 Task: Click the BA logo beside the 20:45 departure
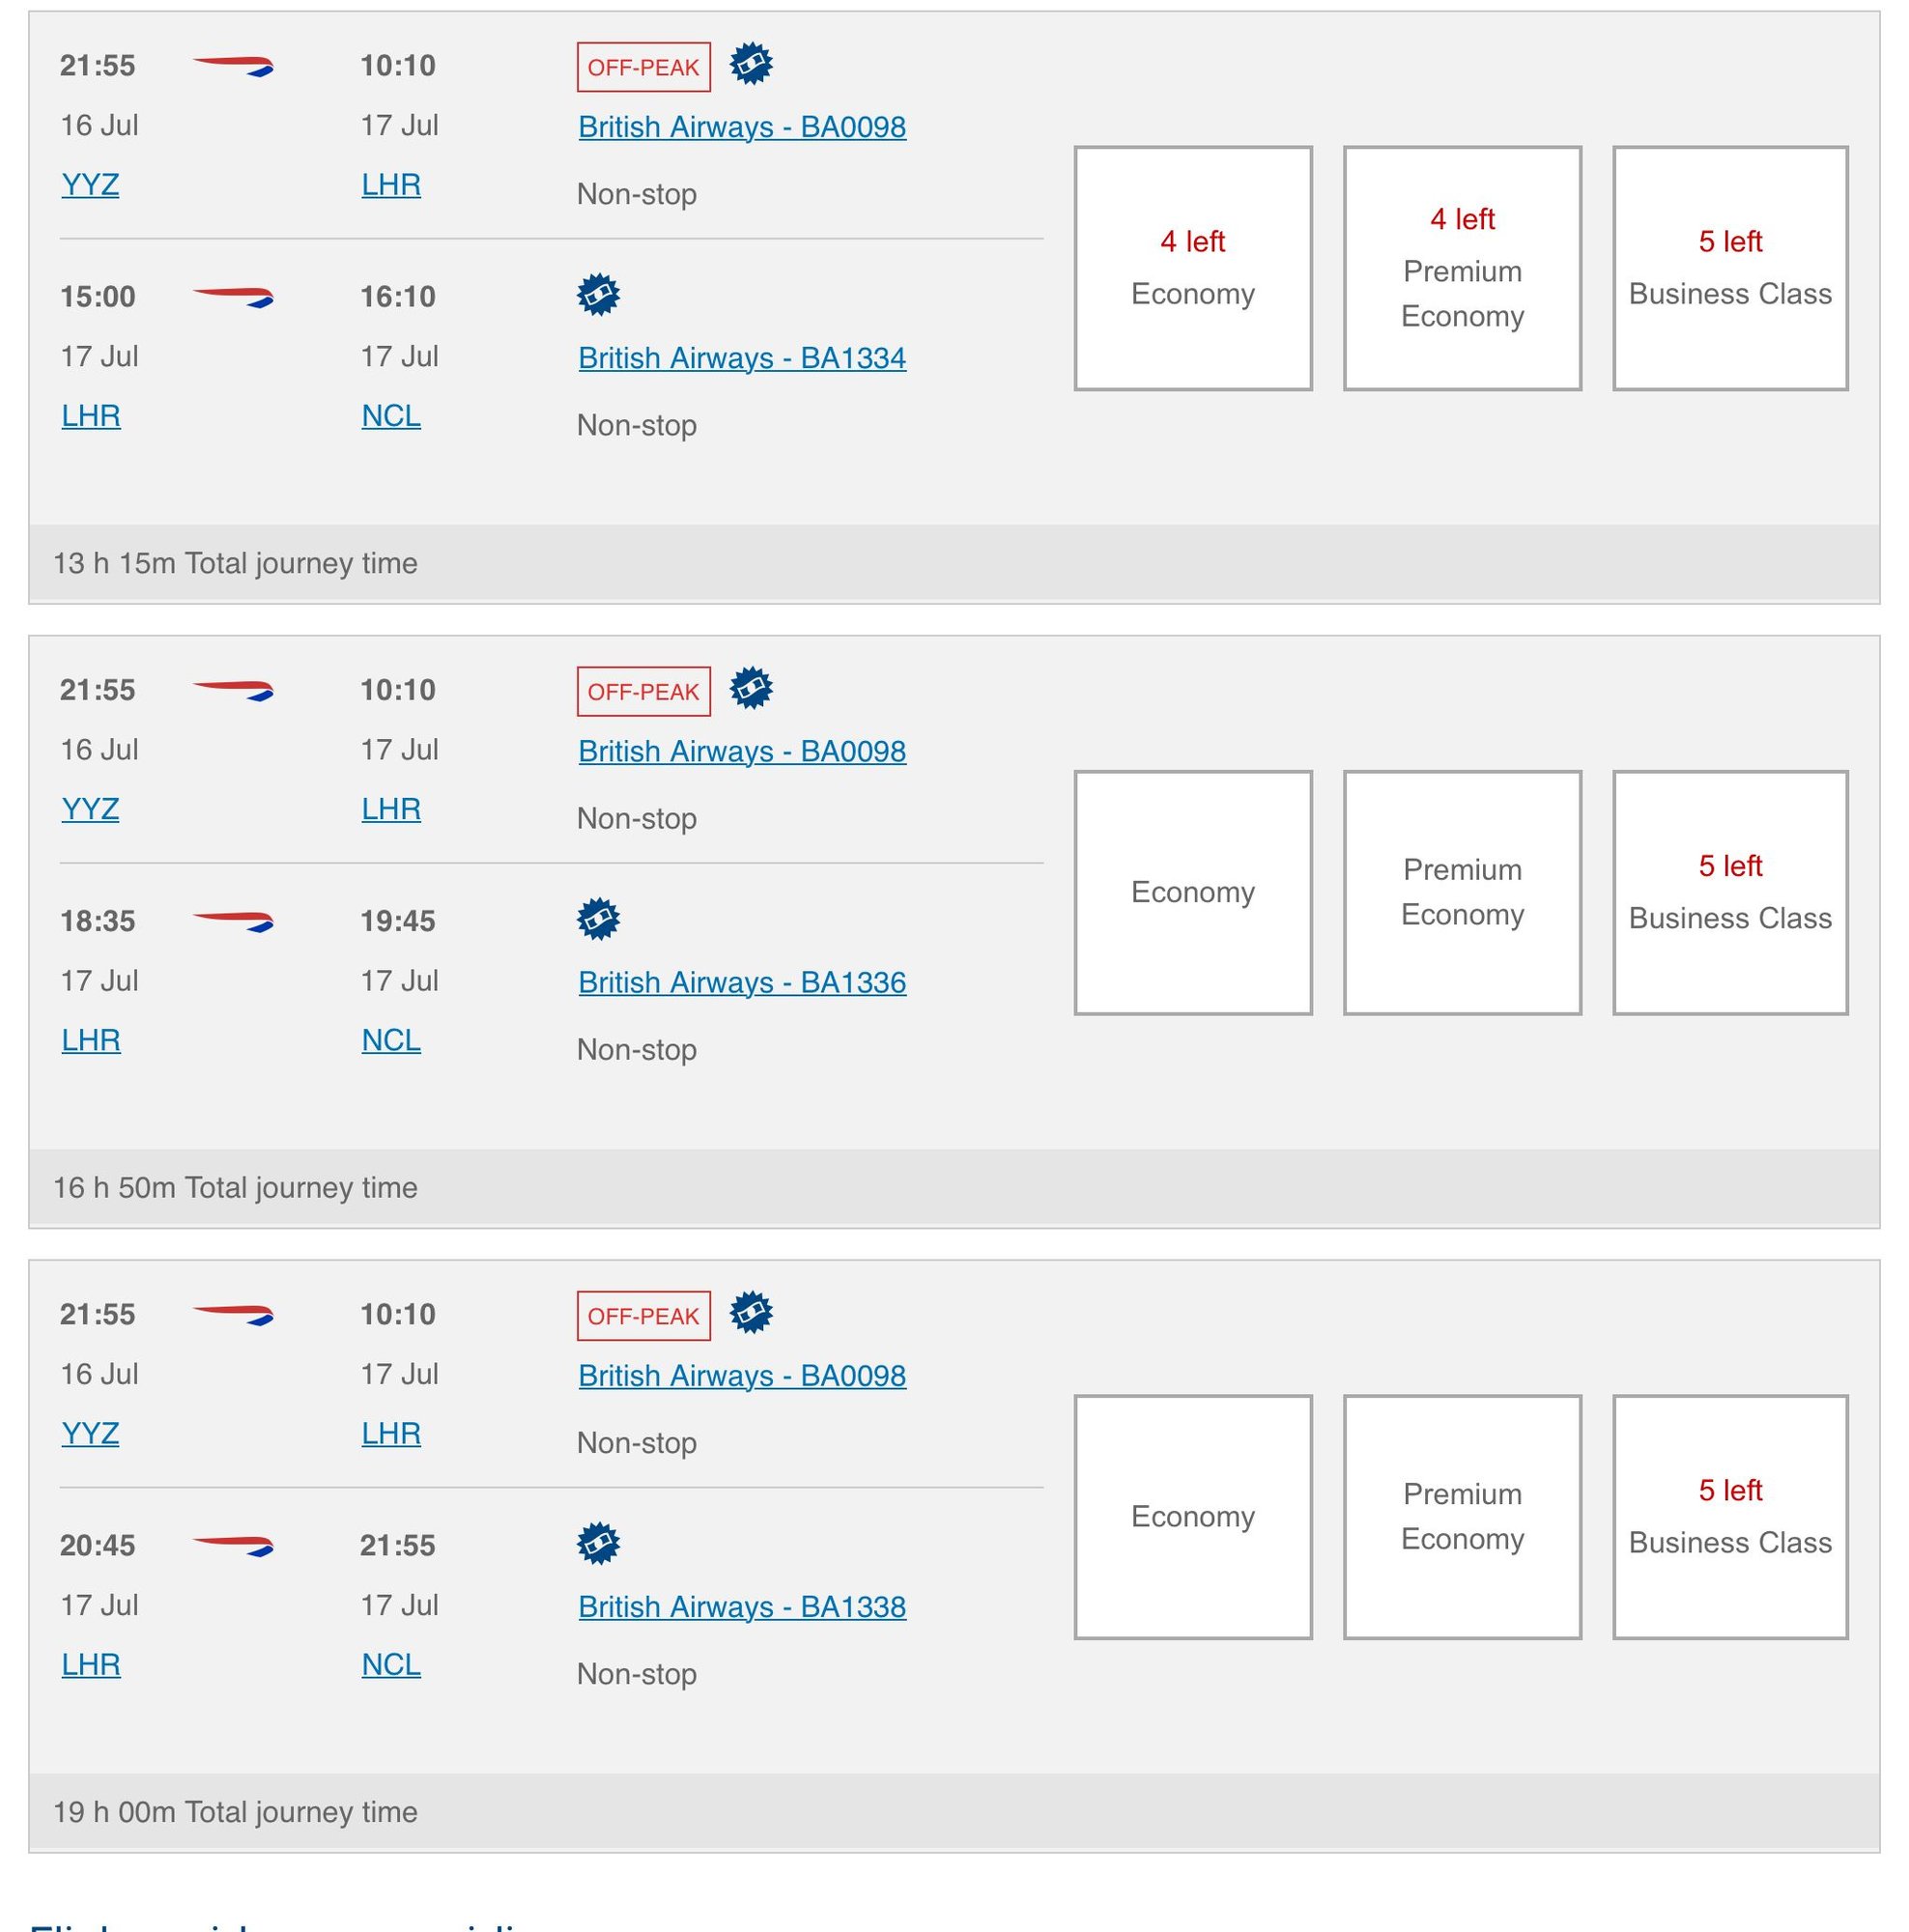pos(233,1545)
